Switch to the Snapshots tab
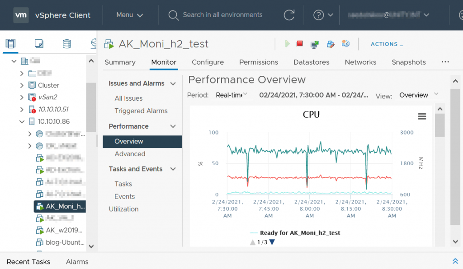Viewport: 463px width, 269px height. (408, 62)
